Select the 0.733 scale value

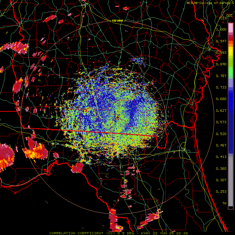tap(221, 87)
